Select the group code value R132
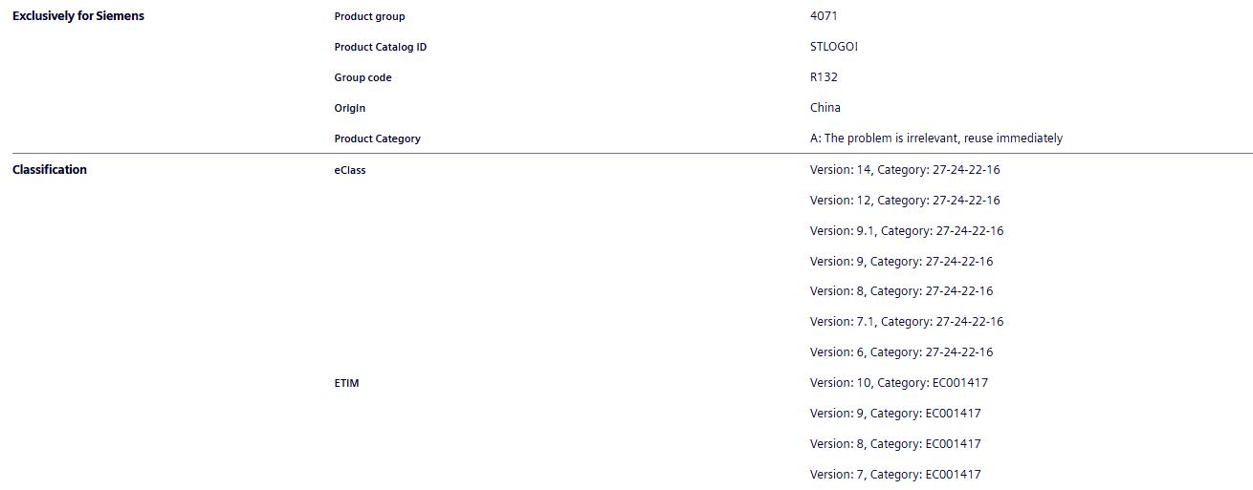 [824, 77]
